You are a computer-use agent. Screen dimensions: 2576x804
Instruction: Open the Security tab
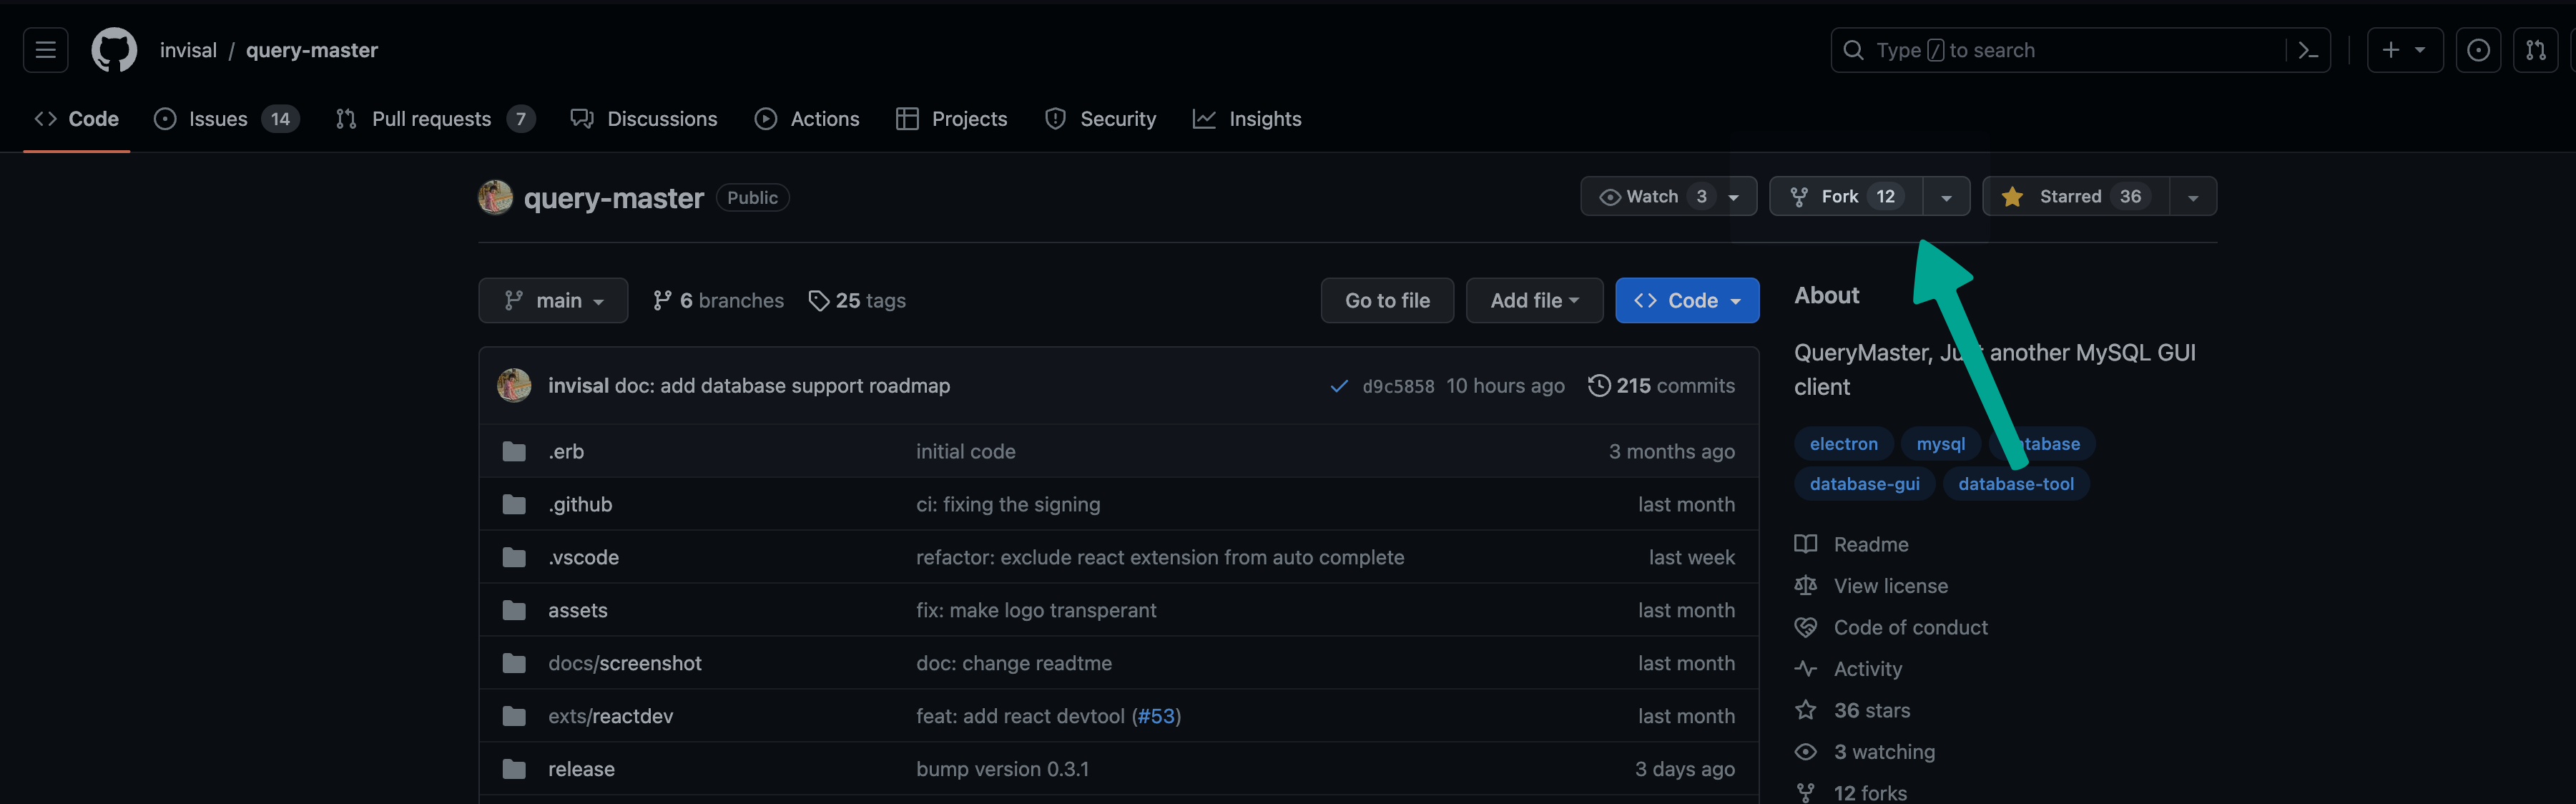[x=1100, y=119]
